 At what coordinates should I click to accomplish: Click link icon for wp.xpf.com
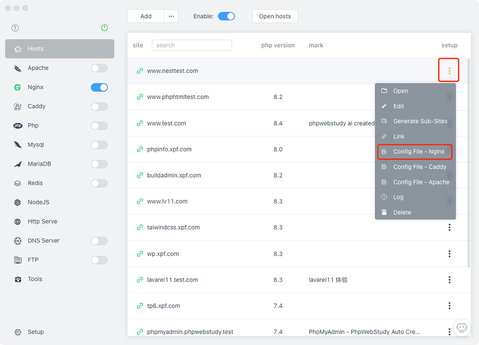pyautogui.click(x=140, y=254)
